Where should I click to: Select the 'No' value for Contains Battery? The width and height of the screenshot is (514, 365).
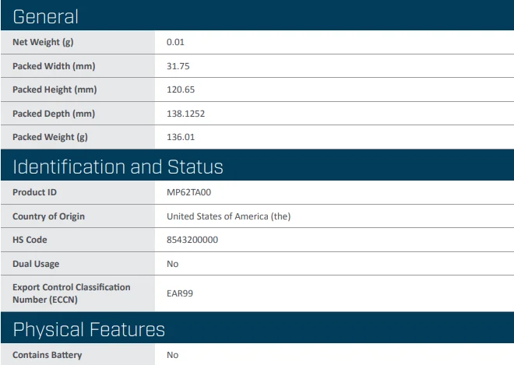pos(172,355)
